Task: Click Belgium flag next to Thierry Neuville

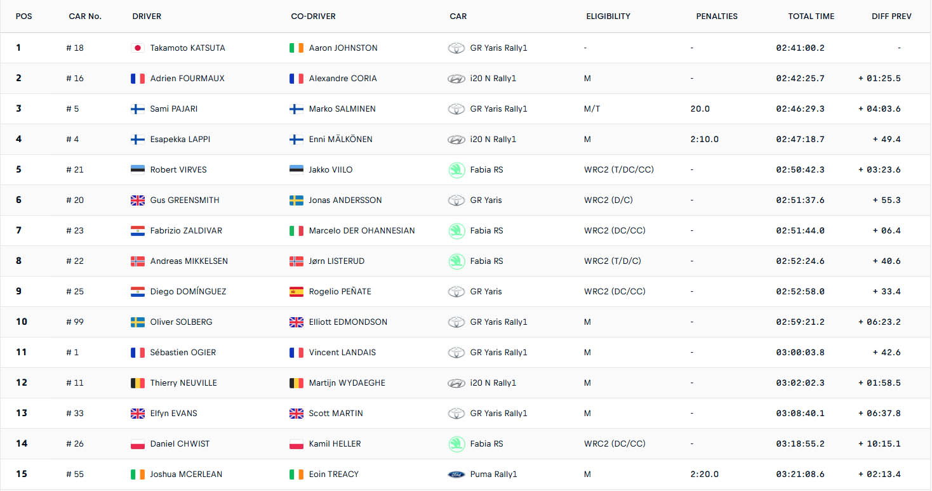Action: point(137,383)
